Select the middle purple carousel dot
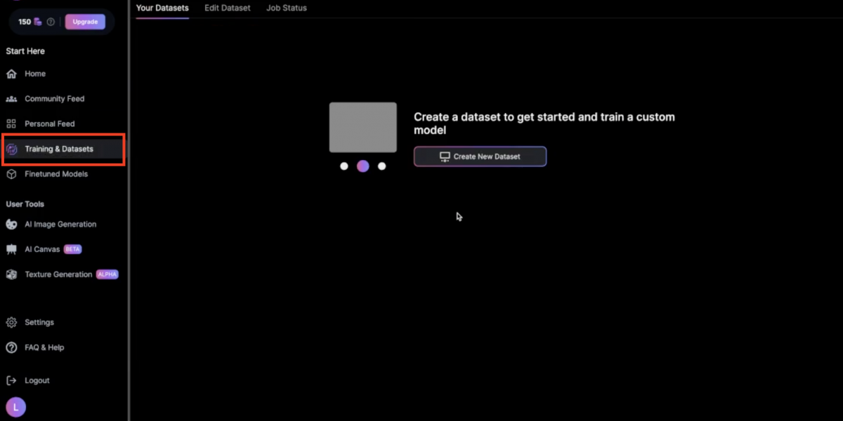 pyautogui.click(x=363, y=166)
